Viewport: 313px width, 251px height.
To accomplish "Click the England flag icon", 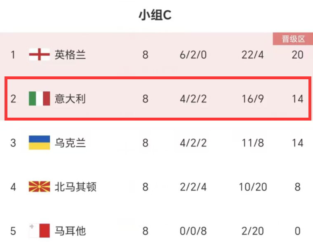I will click(x=39, y=54).
